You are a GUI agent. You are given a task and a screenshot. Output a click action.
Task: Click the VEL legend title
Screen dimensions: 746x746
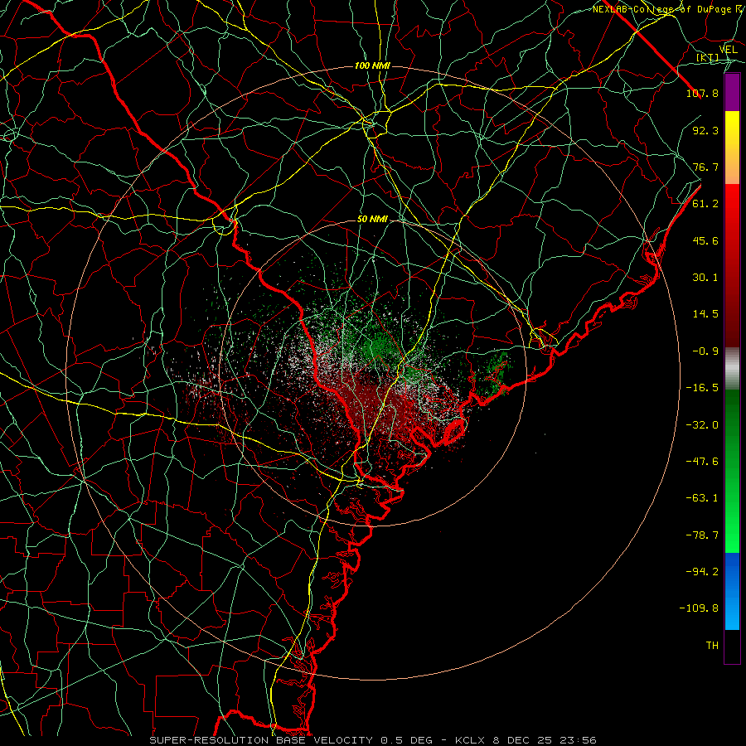[x=728, y=50]
